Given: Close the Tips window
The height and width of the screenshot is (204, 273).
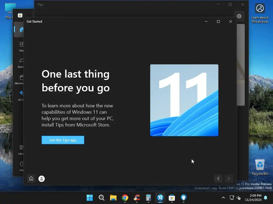Looking at the screenshot, I should click(x=243, y=5).
